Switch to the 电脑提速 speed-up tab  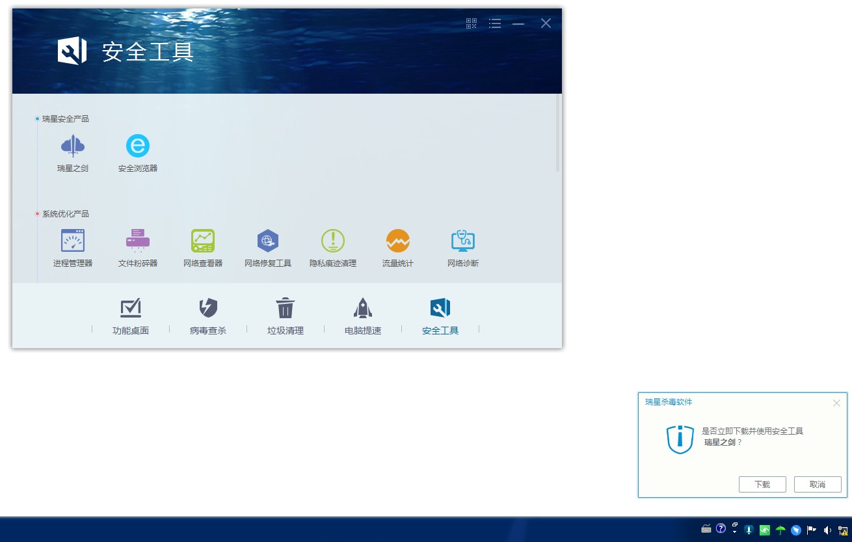(x=363, y=317)
